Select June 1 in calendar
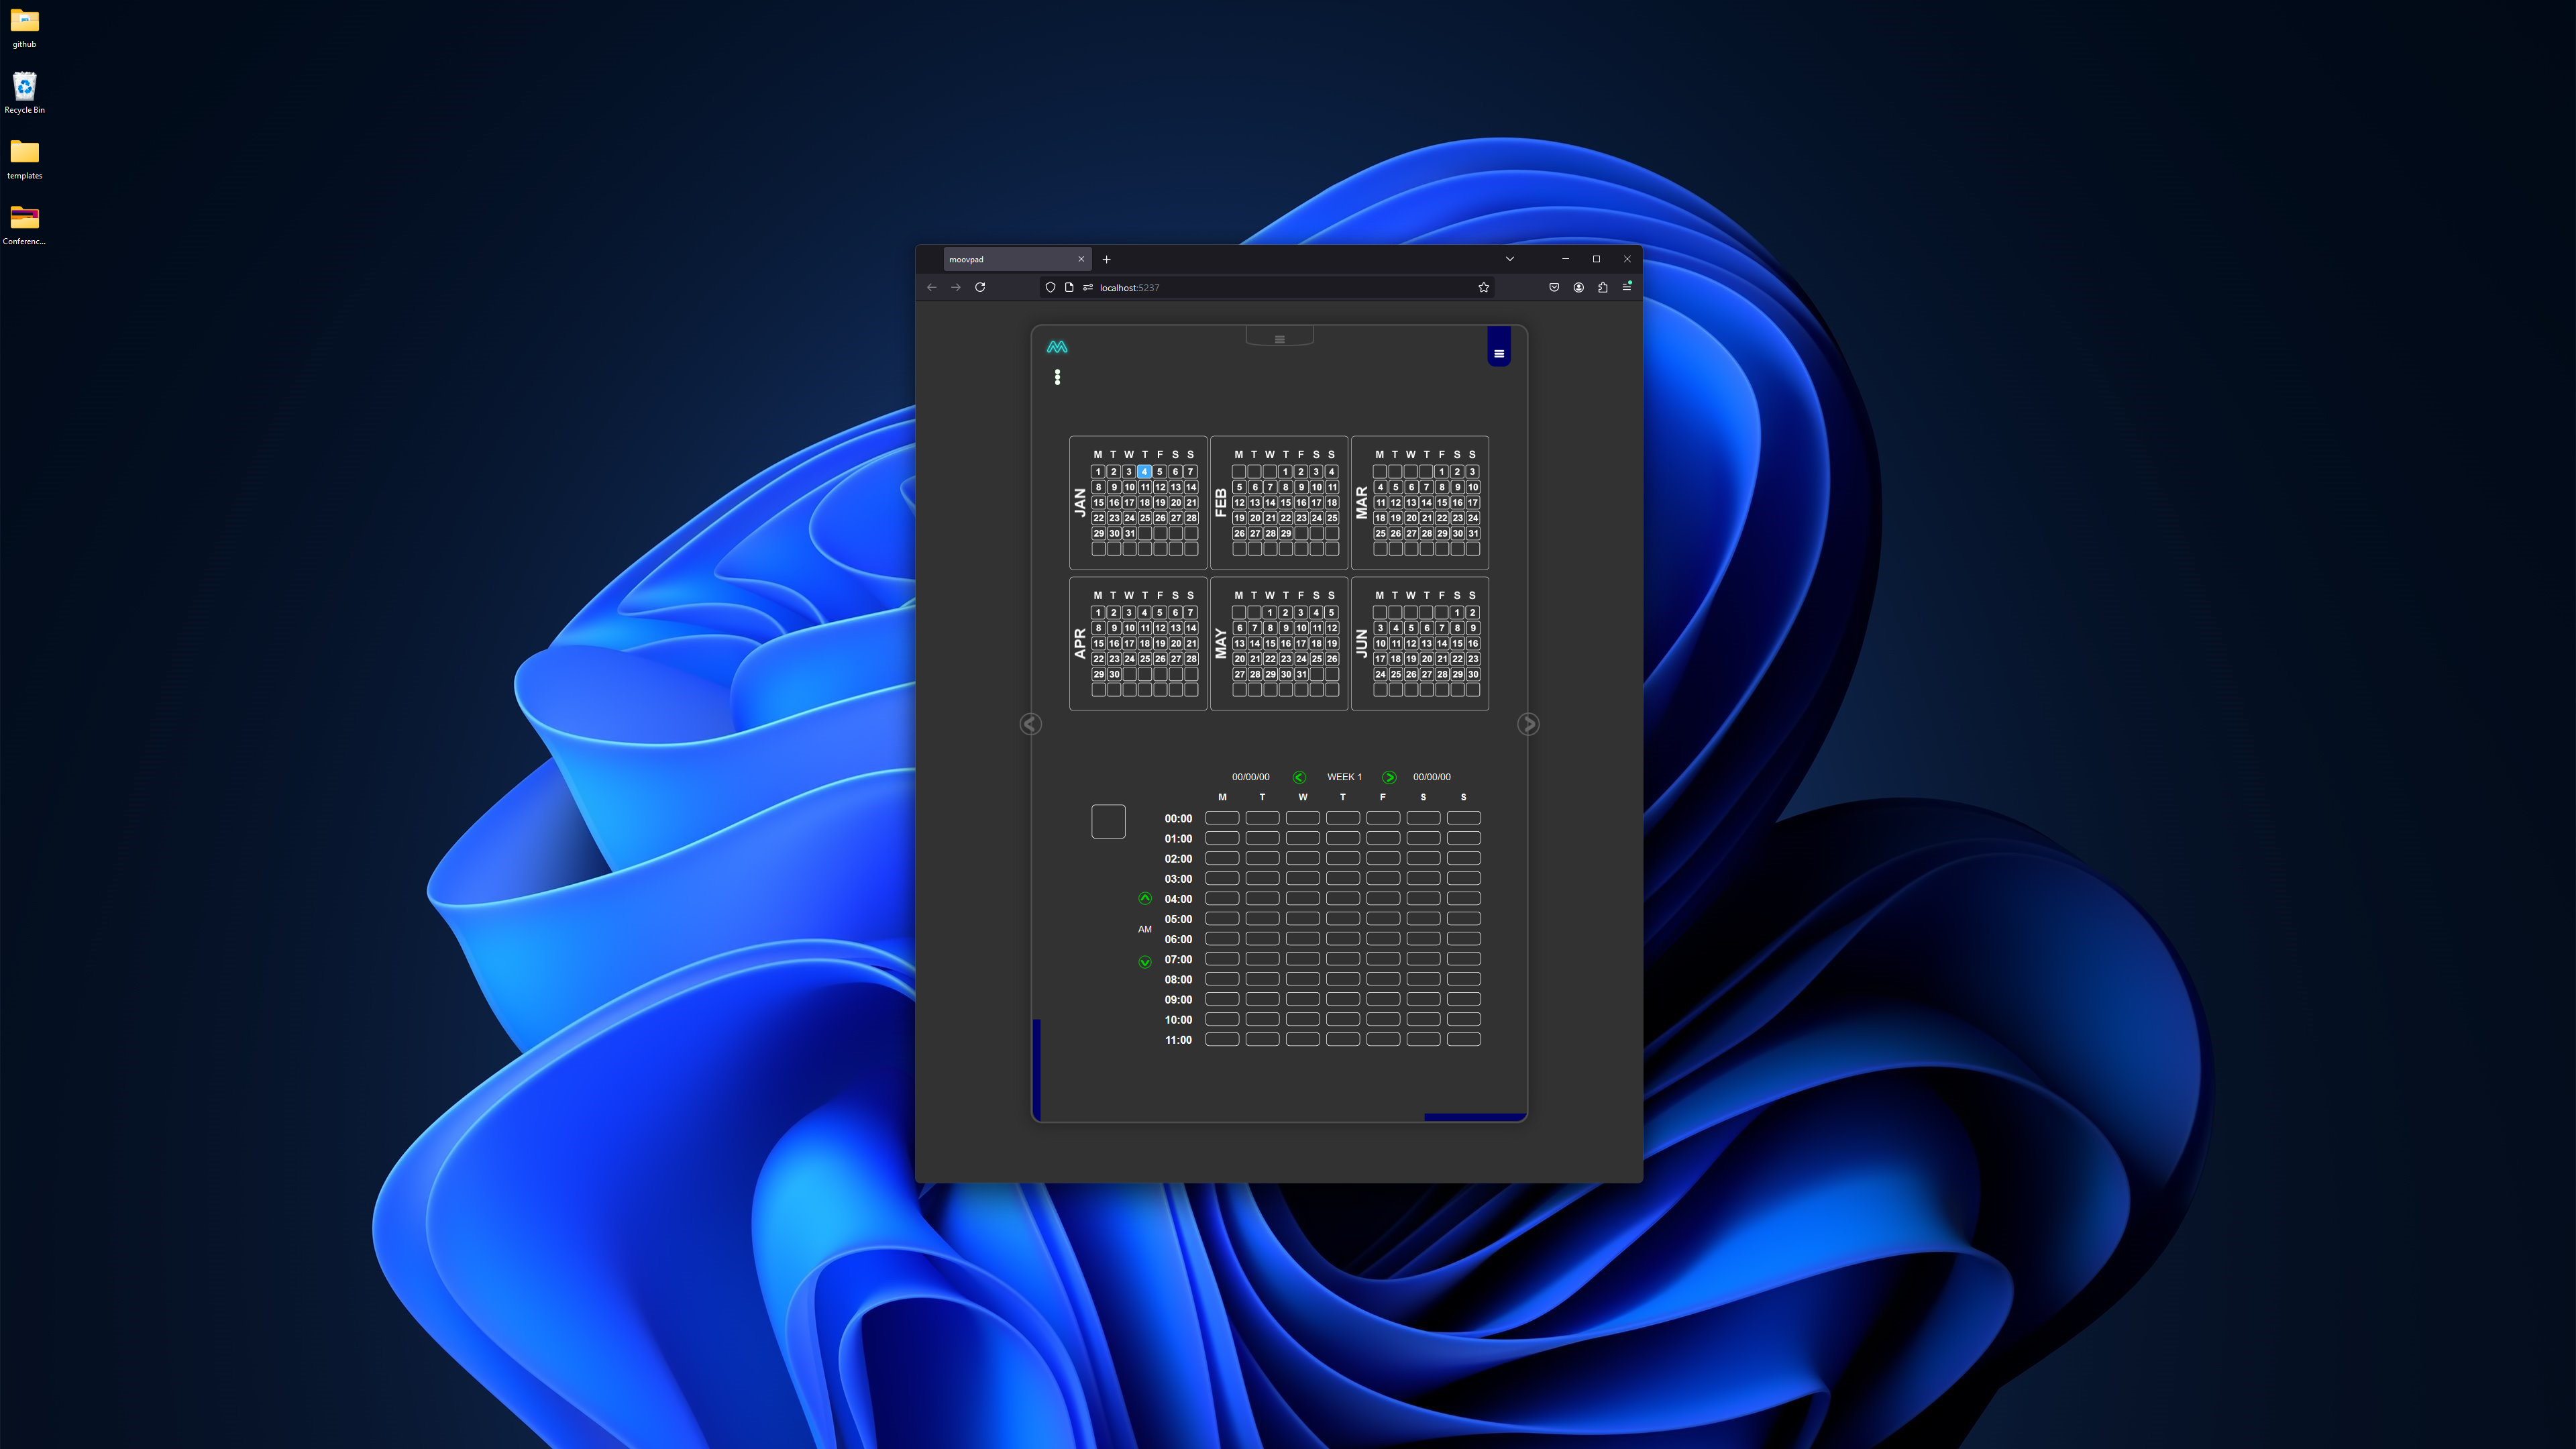 pos(1457,612)
